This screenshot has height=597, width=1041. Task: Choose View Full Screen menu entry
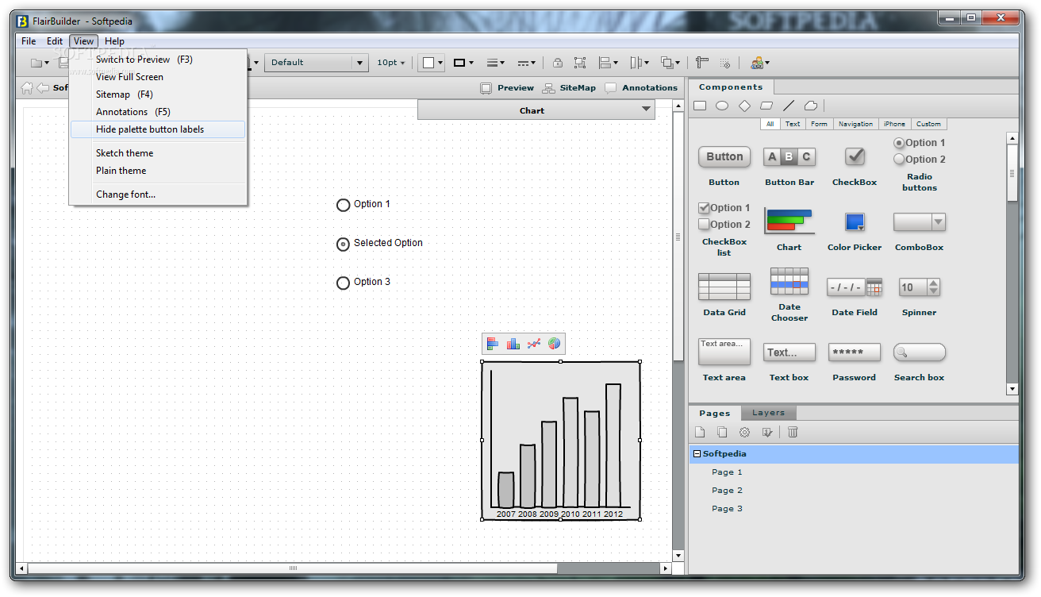tap(158, 77)
